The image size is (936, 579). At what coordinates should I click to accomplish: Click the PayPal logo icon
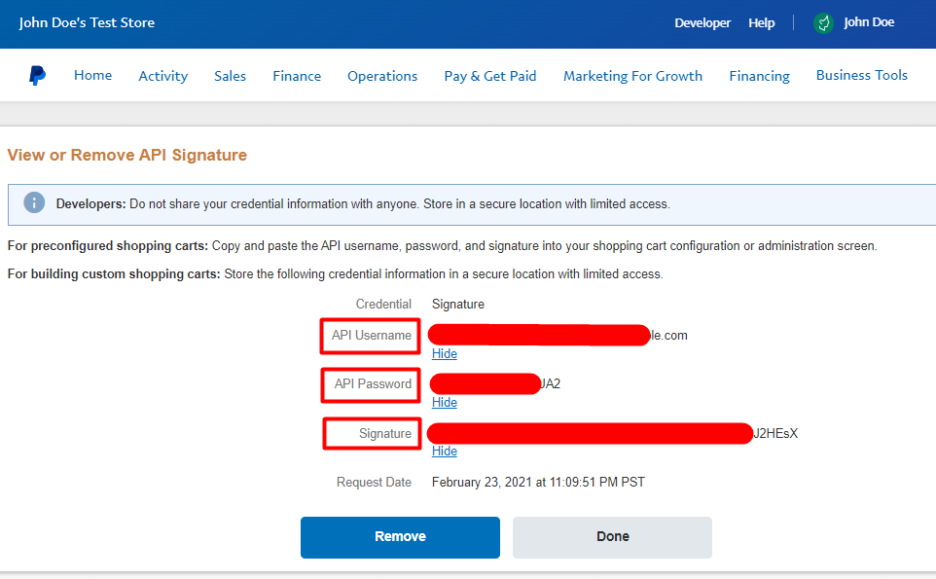coord(37,76)
